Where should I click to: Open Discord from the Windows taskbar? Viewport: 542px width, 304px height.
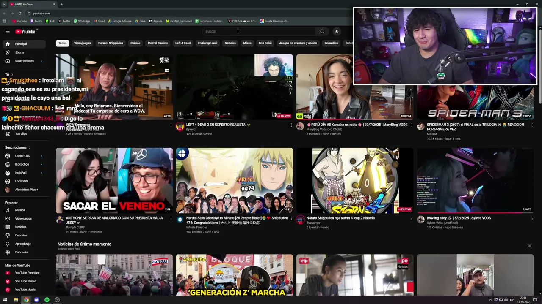(x=36, y=300)
